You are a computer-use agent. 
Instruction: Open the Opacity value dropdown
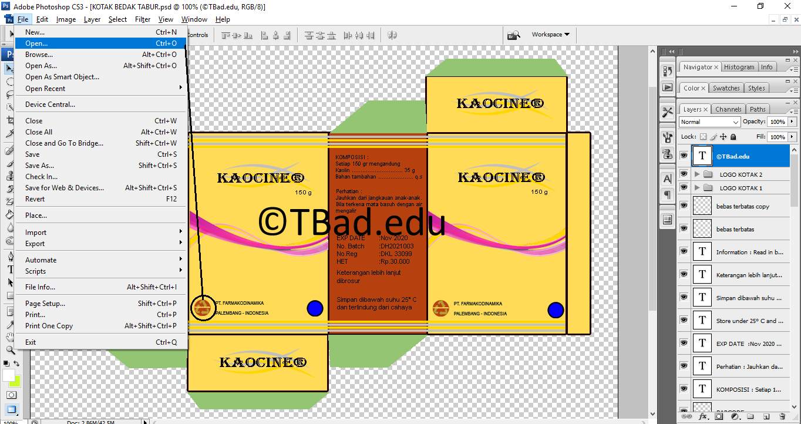coord(792,122)
